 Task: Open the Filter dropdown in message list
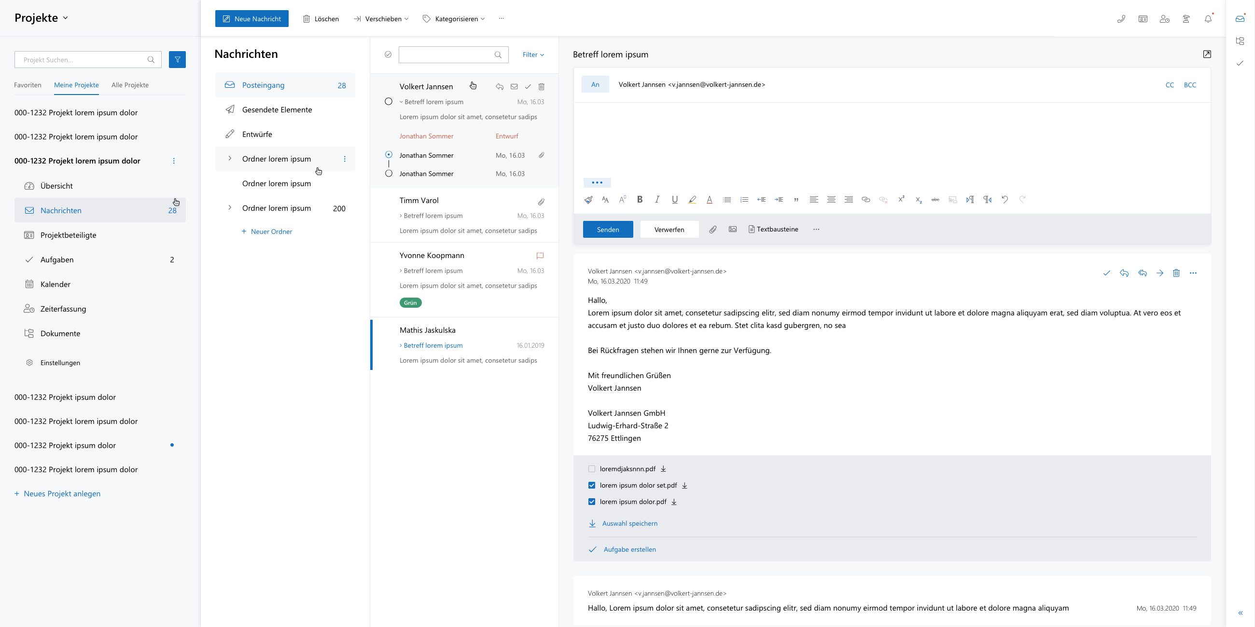coord(533,55)
